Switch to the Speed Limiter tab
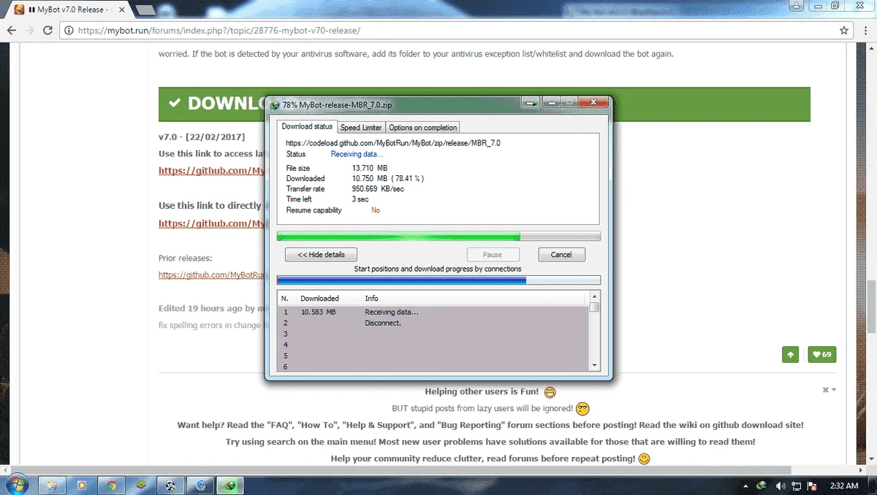Screen dimensions: 877x495 [361, 128]
